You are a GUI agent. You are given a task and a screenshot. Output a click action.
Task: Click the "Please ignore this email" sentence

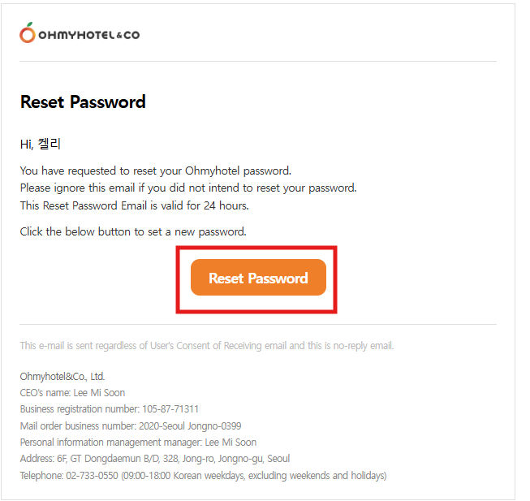187,188
